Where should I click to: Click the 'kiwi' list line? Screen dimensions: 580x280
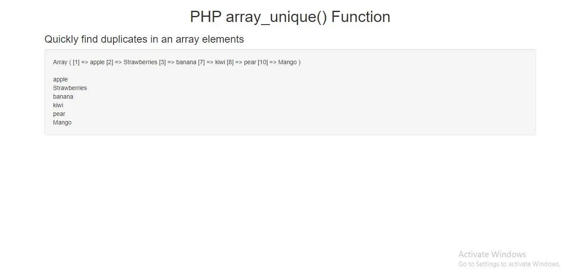point(58,105)
